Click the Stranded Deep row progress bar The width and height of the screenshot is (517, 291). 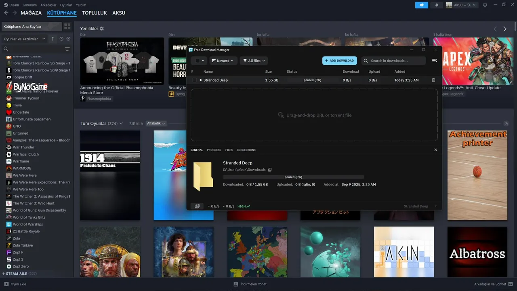point(312,80)
